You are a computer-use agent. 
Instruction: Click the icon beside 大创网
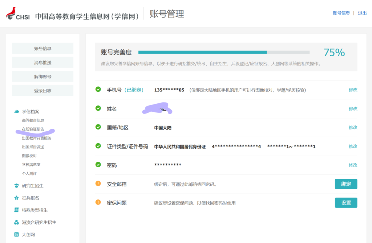[16, 235]
